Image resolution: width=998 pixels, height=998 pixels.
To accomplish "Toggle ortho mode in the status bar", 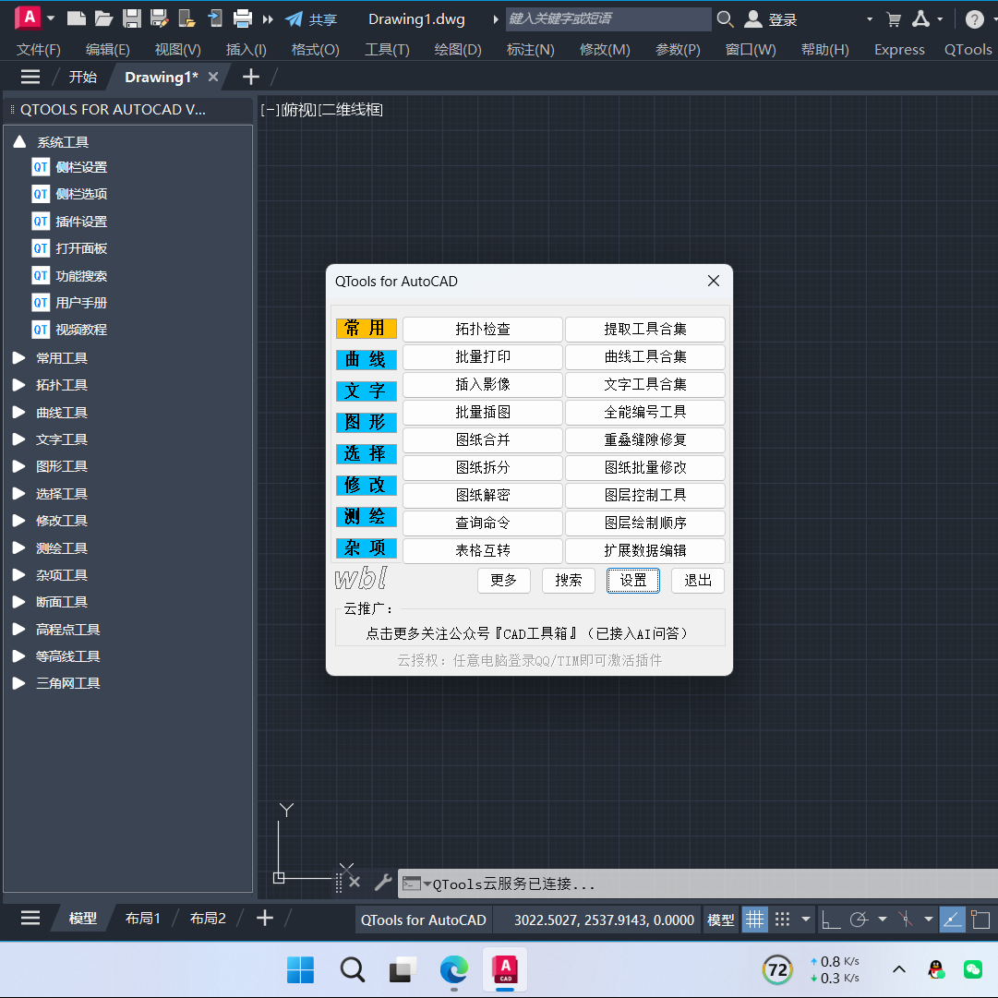I will pyautogui.click(x=831, y=920).
